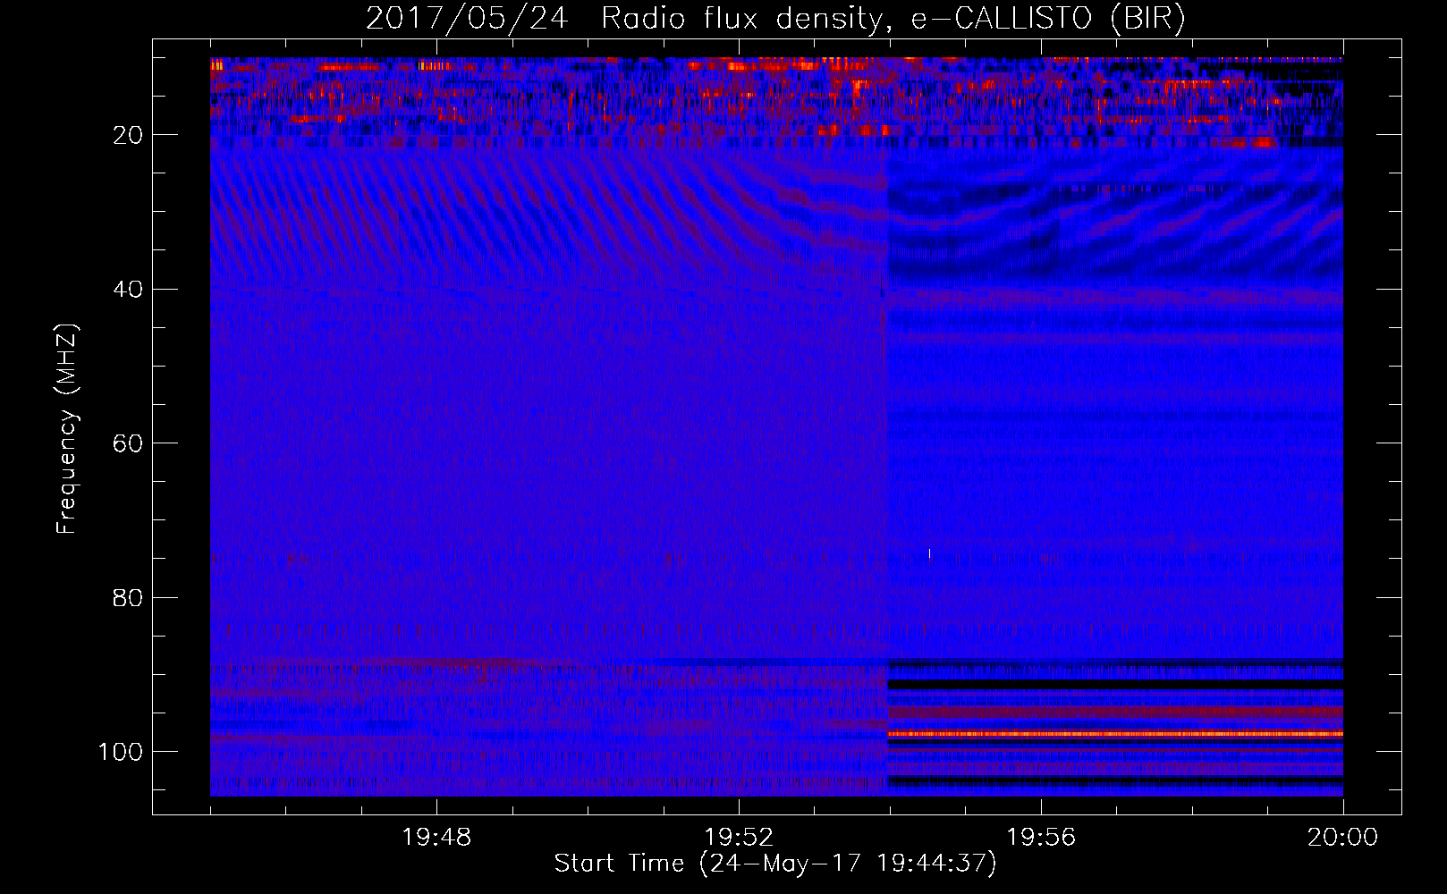Click the "Start Time (24-May-17 19:44:37)" label

point(775,864)
